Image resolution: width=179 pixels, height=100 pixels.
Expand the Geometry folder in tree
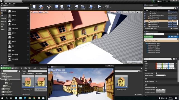point(2,88)
